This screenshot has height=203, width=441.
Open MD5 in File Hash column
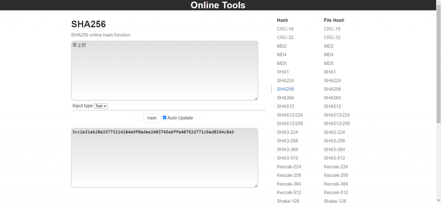click(x=329, y=63)
